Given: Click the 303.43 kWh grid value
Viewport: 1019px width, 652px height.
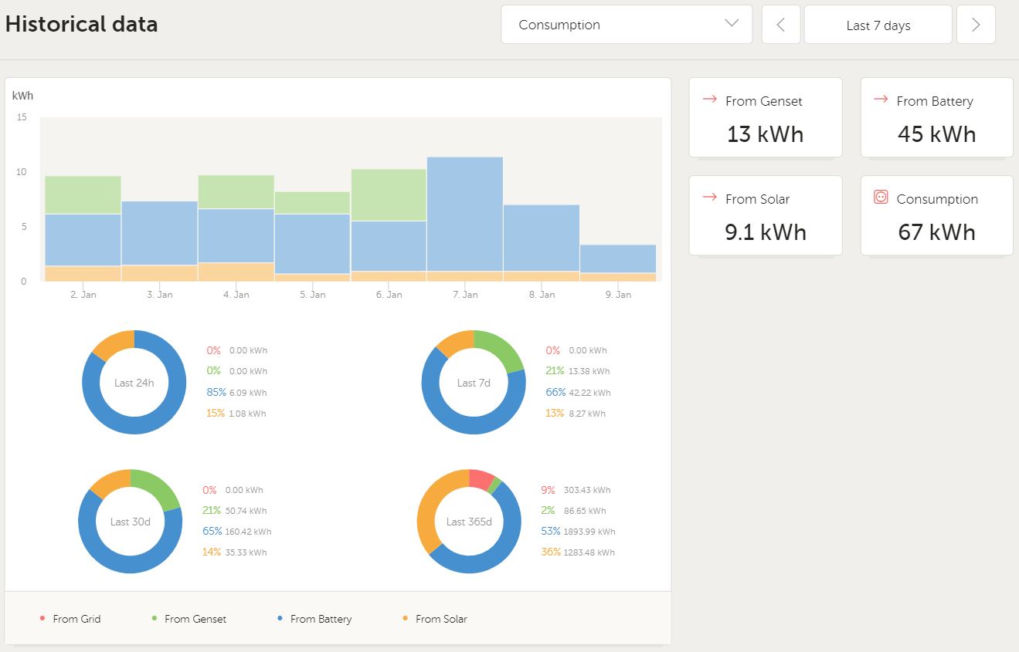Looking at the screenshot, I should [x=587, y=490].
